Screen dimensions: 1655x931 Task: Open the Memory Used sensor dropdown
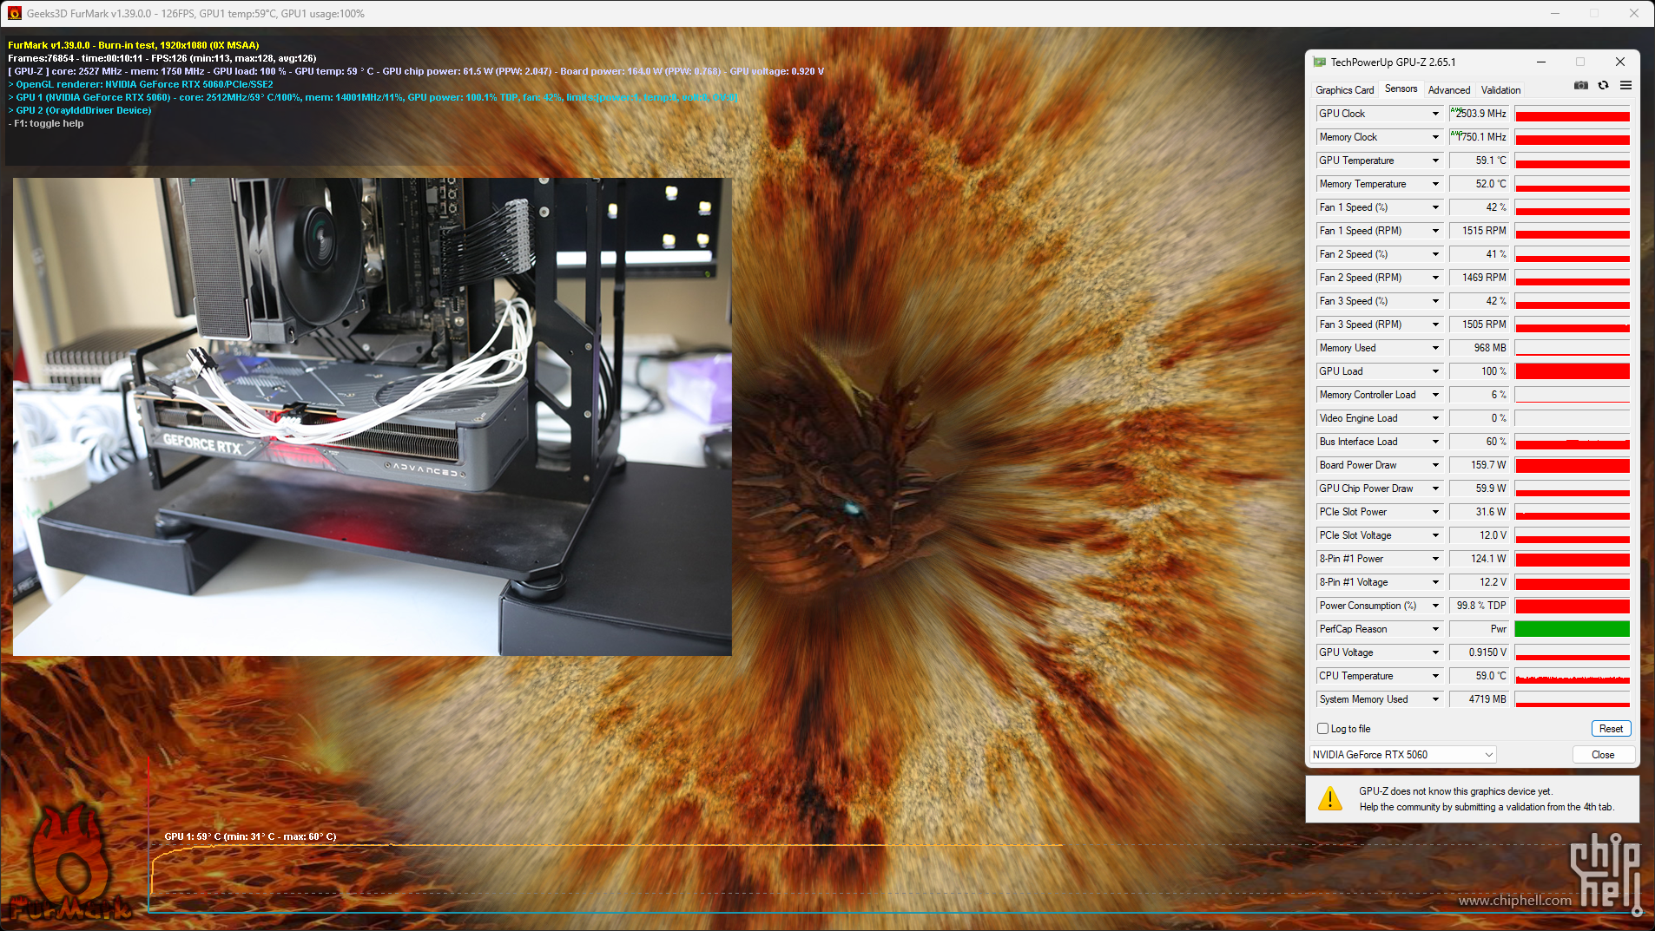(x=1435, y=348)
